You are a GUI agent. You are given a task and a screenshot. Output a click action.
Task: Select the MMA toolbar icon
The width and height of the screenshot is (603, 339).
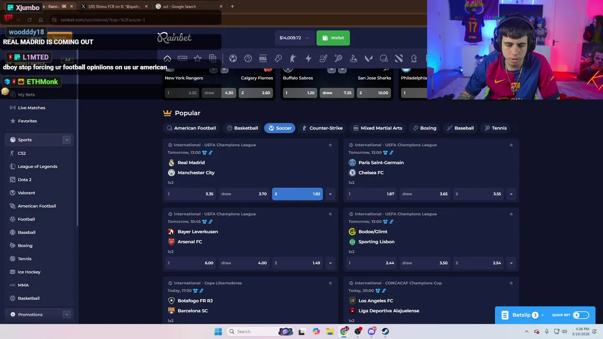pos(263,58)
